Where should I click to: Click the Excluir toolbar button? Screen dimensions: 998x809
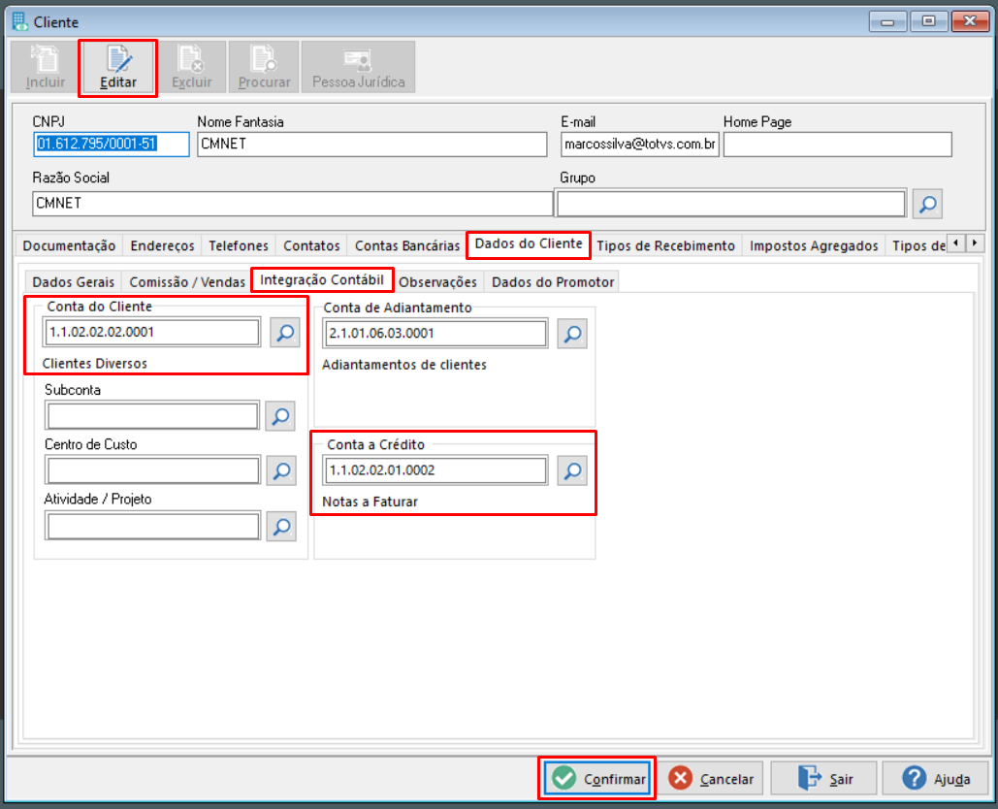pyautogui.click(x=192, y=68)
